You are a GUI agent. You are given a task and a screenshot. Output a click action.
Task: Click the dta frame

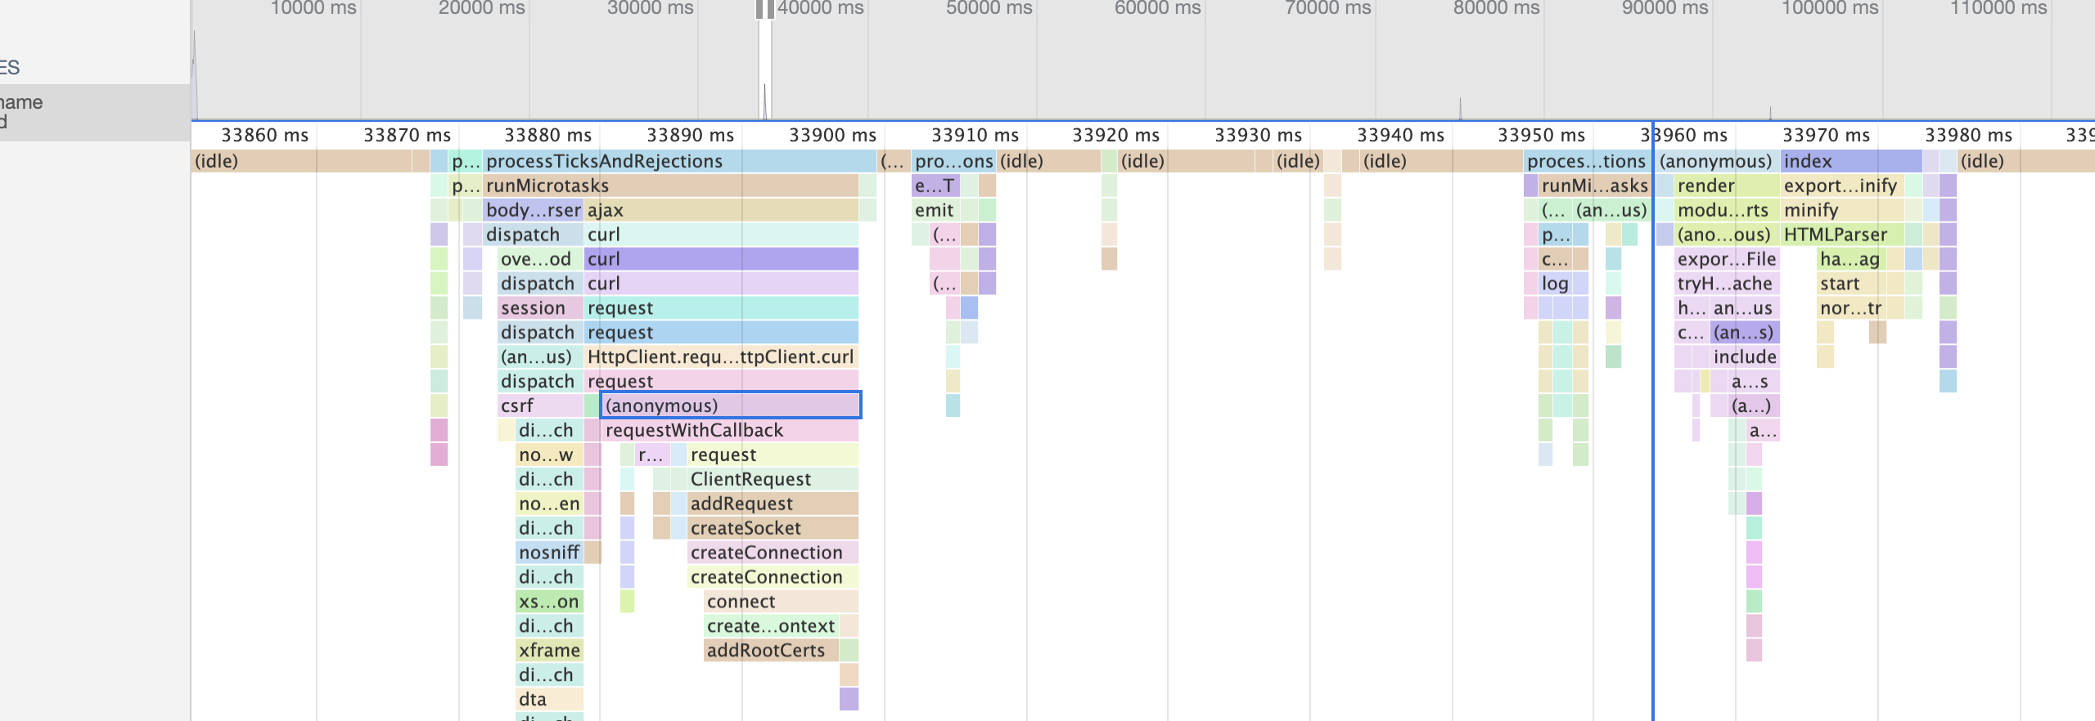click(x=550, y=701)
